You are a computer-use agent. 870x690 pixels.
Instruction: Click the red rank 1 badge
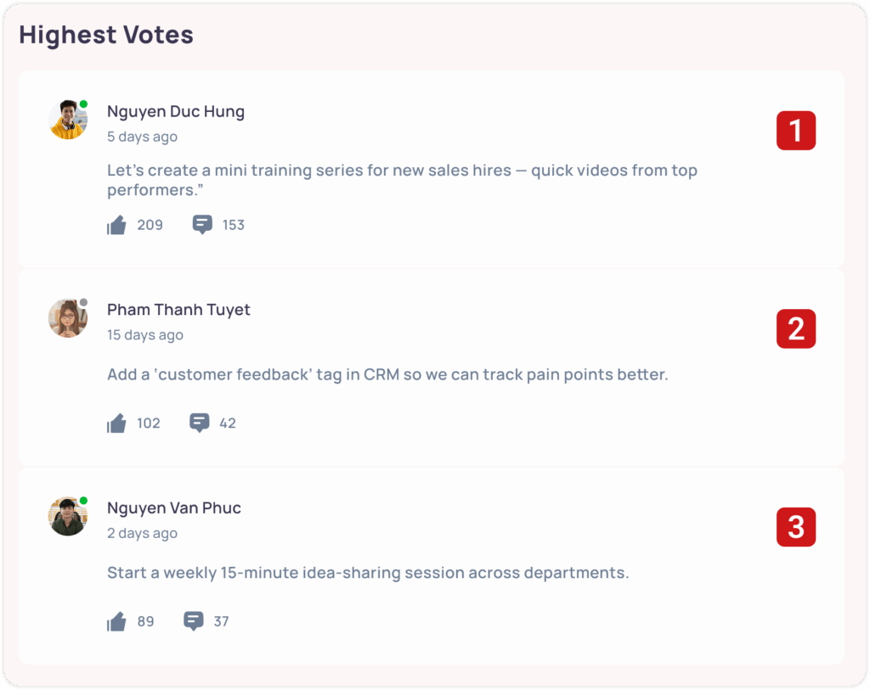pos(796,131)
